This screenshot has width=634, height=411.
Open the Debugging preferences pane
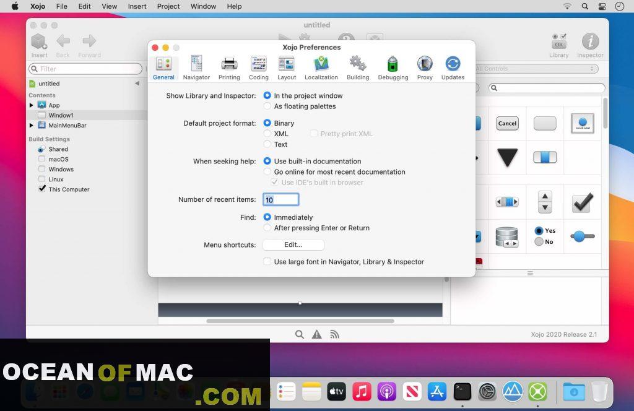[x=393, y=68]
